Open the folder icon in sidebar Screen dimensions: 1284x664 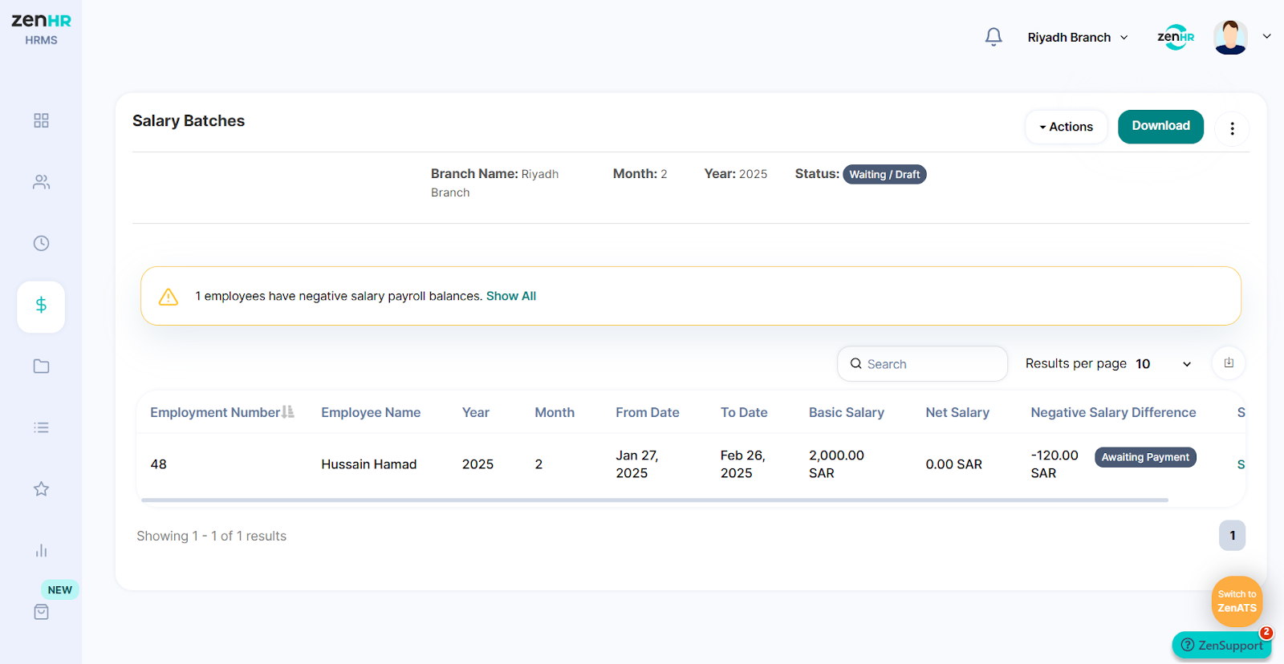tap(41, 366)
